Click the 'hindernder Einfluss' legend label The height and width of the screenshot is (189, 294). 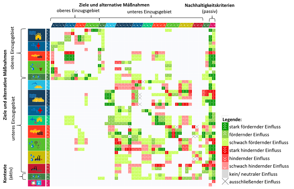coord(249,158)
